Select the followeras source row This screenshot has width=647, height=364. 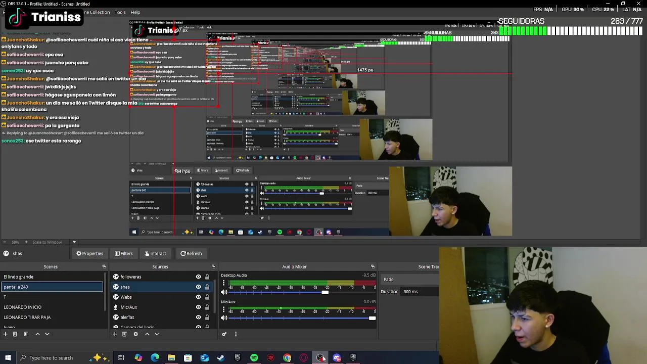(x=161, y=277)
